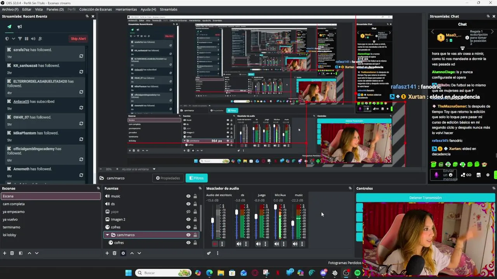Open audio mixer three-dot menu
The image size is (497, 279).
pos(217,253)
